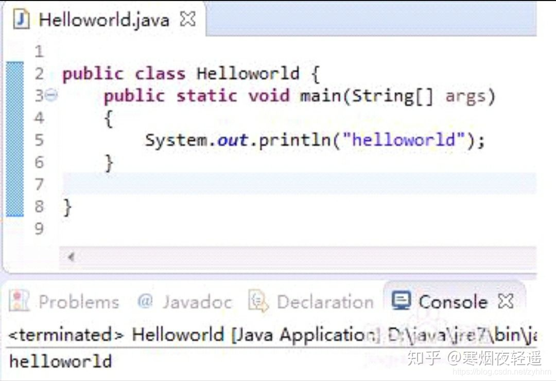Collapse the main method fold marker
This screenshot has height=381, width=556.
tap(52, 95)
